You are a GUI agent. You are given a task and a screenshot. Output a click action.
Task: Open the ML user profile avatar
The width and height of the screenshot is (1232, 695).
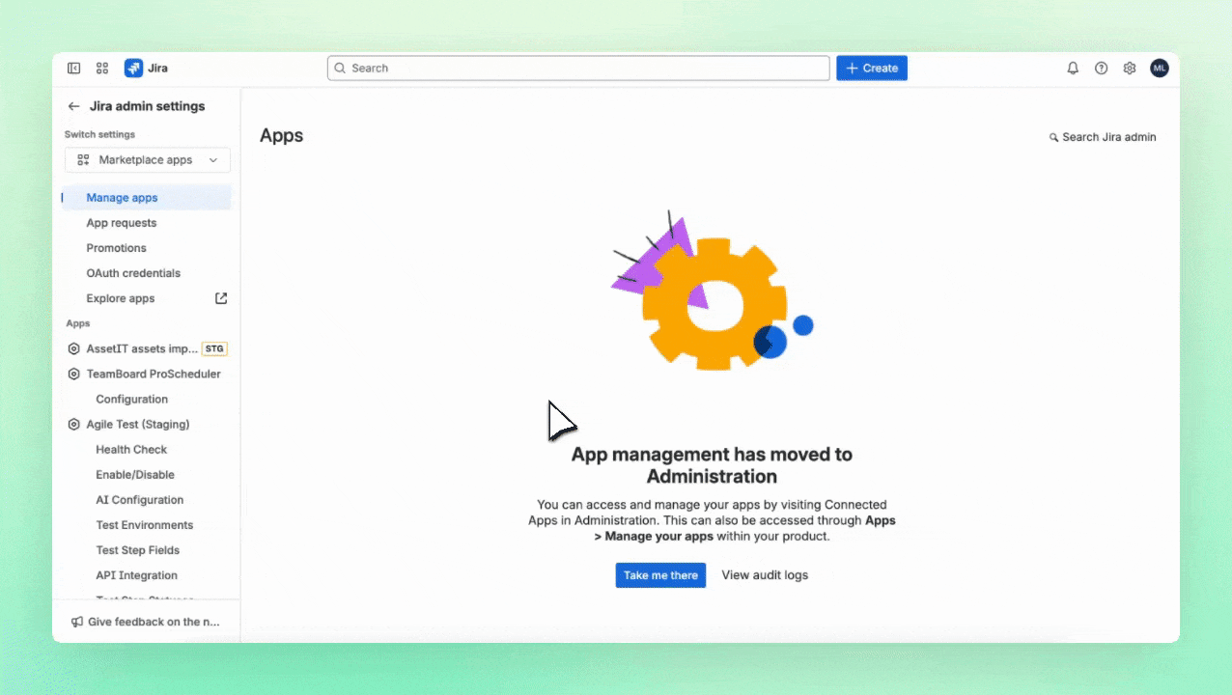pos(1159,69)
